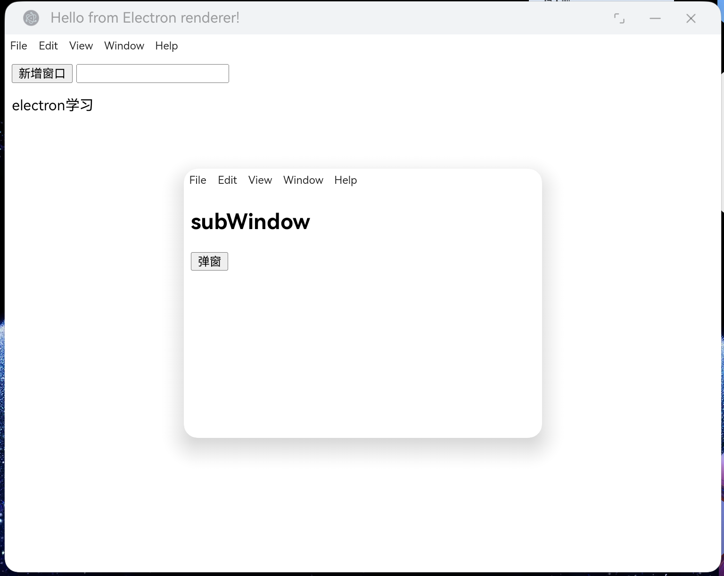Screen dimensions: 724x576
Task: Click the Electron app icon in title bar
Action: [x=31, y=18]
